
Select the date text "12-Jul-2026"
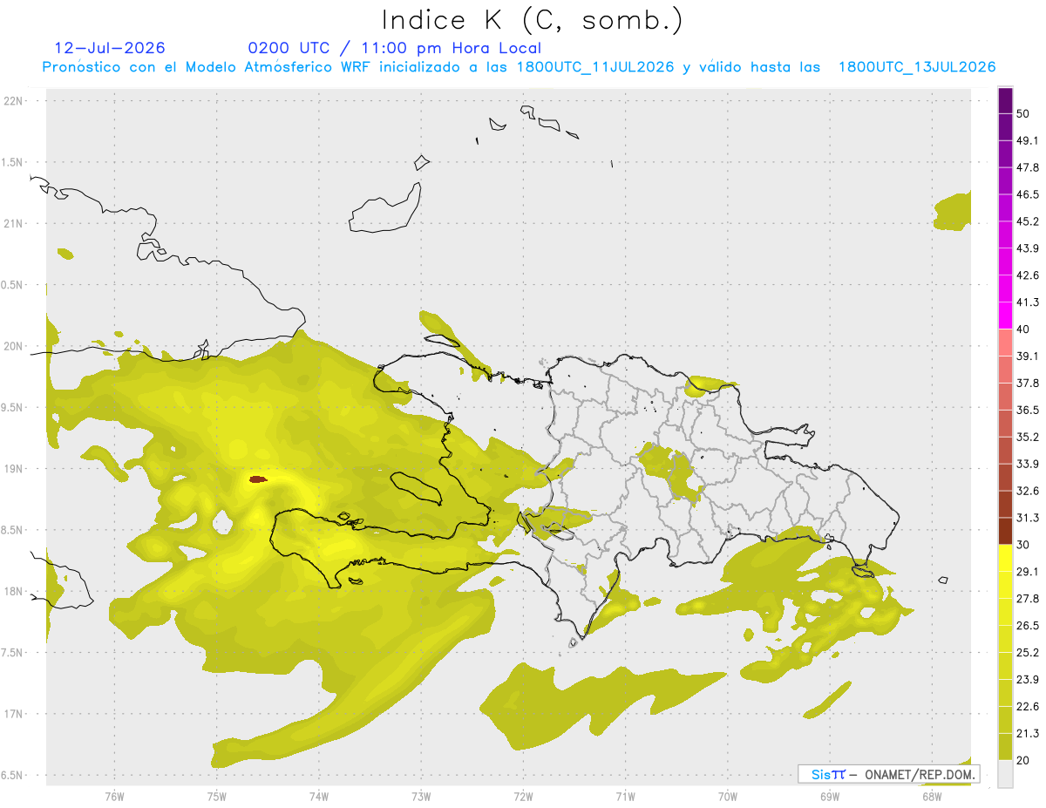coord(110,48)
